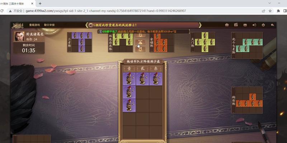Reload the page with browser refresh button
Viewport: 287px width, 143px height.
tap(2, 11)
